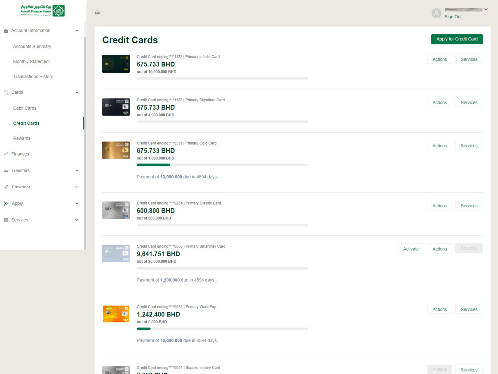Open Services for Primary WorldPay card
Screen dimensions: 498x374
[x=469, y=310]
